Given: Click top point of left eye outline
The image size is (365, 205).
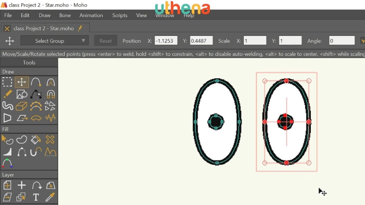Looking at the screenshot, I should point(217,81).
